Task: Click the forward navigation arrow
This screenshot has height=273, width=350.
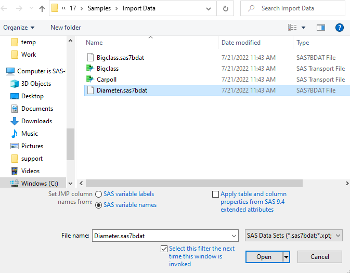Action: tap(19, 8)
